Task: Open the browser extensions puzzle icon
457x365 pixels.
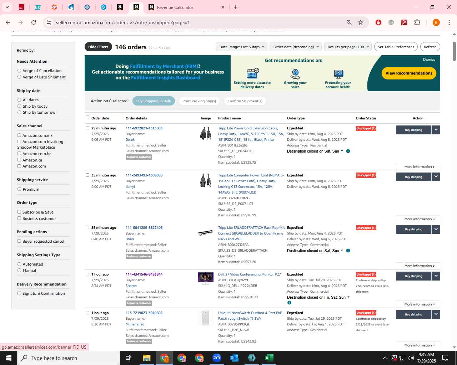Action: (417, 22)
